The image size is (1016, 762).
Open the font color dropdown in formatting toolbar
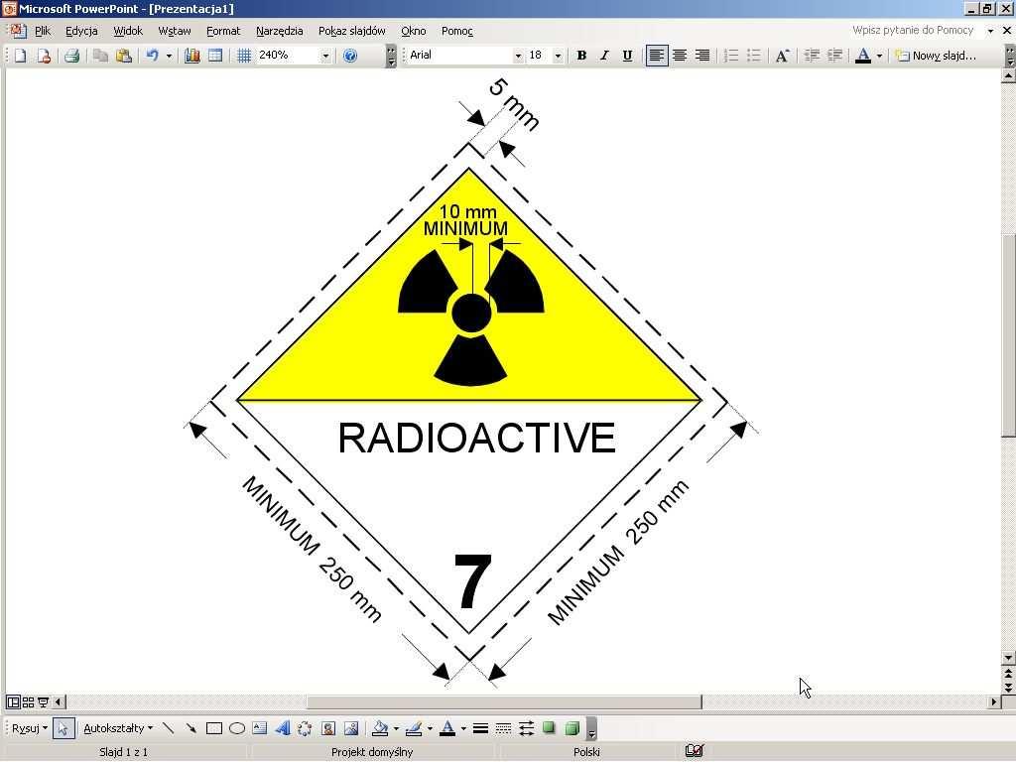tap(879, 56)
